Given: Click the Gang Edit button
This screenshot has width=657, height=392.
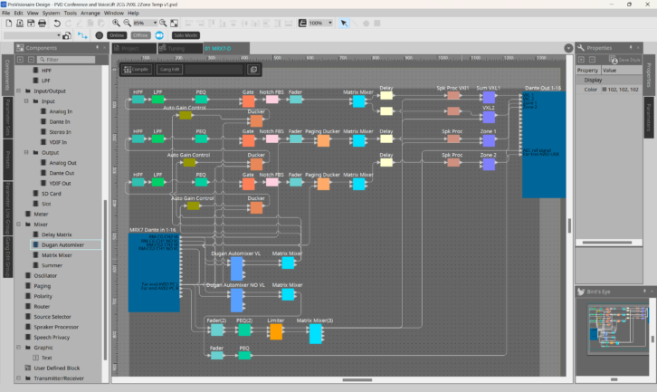Looking at the screenshot, I should pos(170,69).
